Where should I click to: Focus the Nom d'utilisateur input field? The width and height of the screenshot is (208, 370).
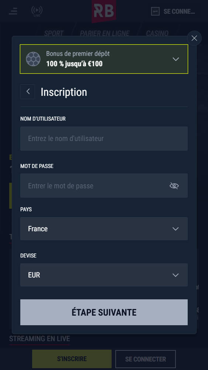click(104, 138)
